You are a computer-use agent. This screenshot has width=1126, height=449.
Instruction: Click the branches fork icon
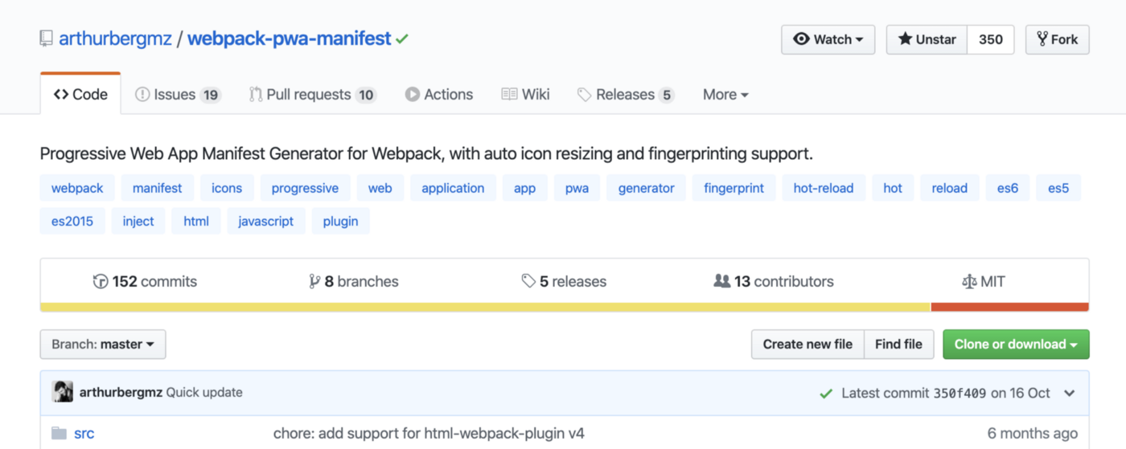click(x=314, y=281)
